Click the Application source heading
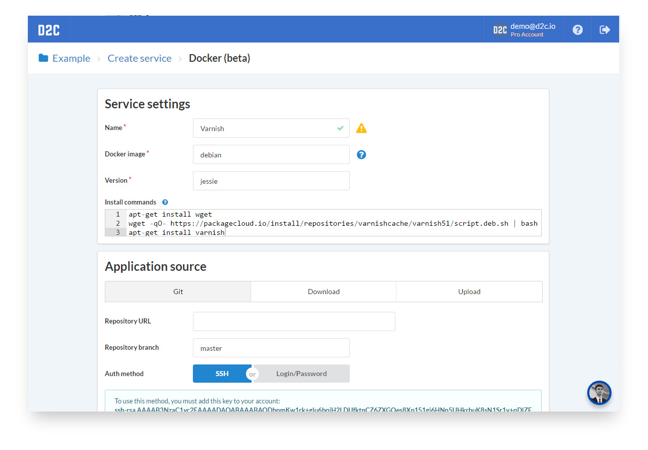The height and width of the screenshot is (450, 648). tap(155, 266)
